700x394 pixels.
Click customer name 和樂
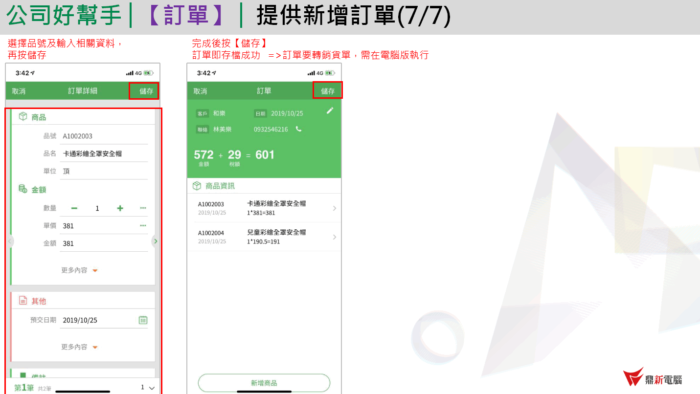[219, 113]
